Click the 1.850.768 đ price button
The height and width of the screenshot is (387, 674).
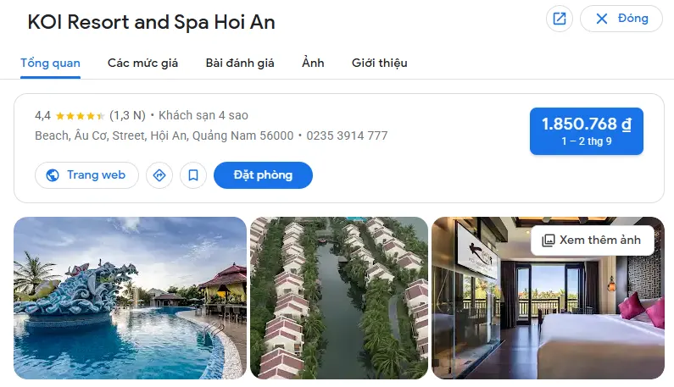(587, 131)
